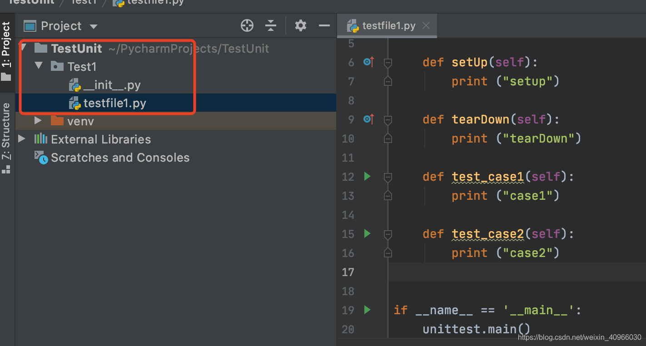Click the External Libraries label
This screenshot has height=346, width=646.
pos(101,139)
